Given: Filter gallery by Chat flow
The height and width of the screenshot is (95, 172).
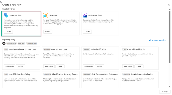Looking at the screenshot, I should pyautogui.click(x=21, y=43).
